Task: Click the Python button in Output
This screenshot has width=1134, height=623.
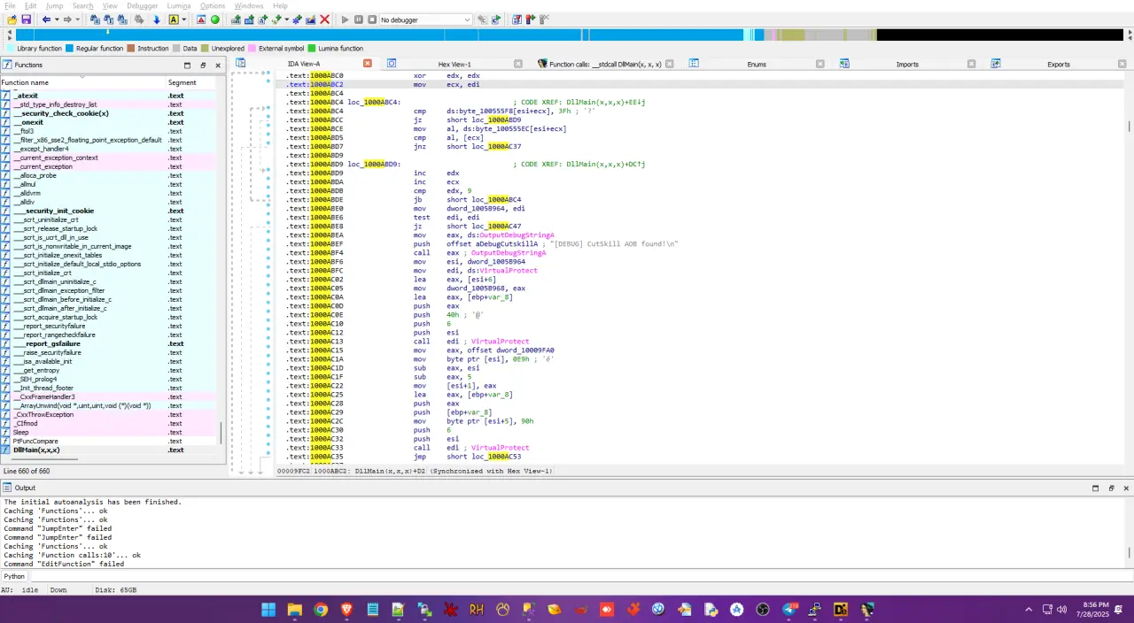Action: (14, 576)
